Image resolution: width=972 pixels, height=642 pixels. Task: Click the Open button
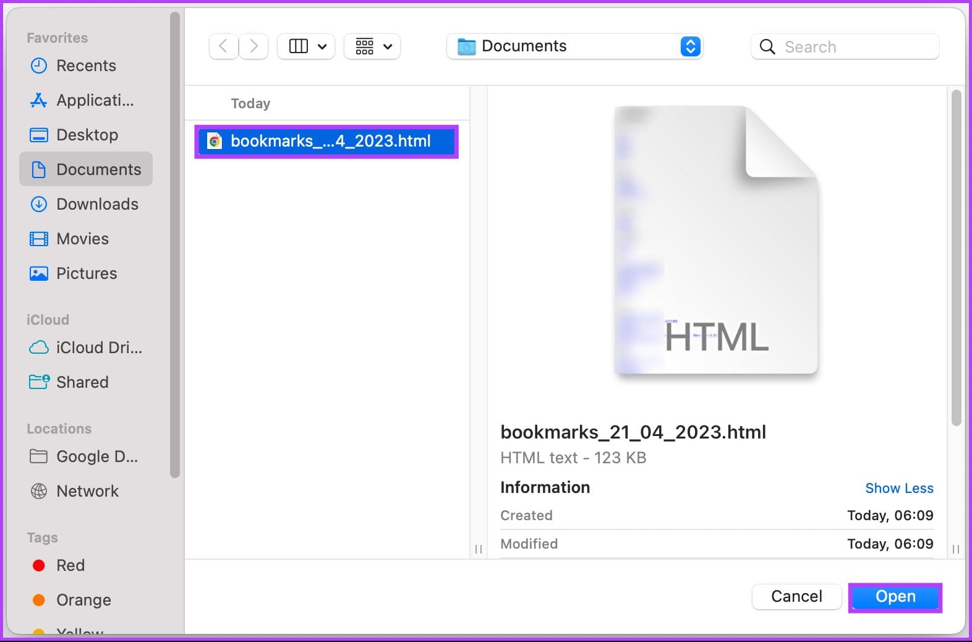click(895, 597)
